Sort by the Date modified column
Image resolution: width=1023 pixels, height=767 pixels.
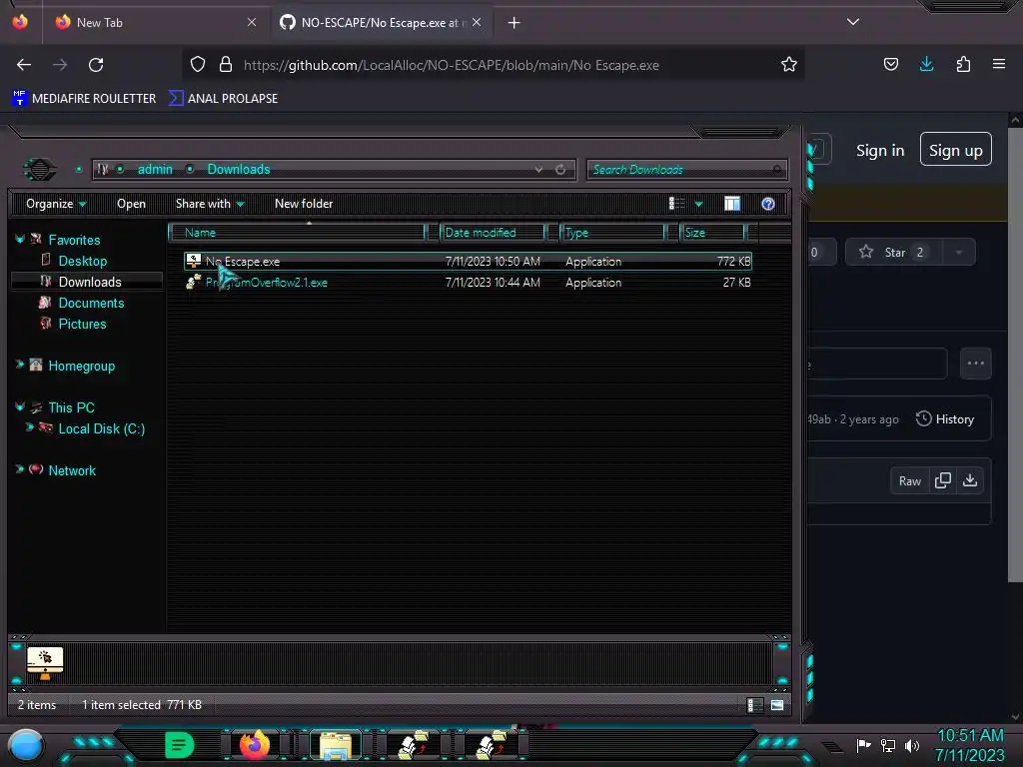pyautogui.click(x=493, y=233)
